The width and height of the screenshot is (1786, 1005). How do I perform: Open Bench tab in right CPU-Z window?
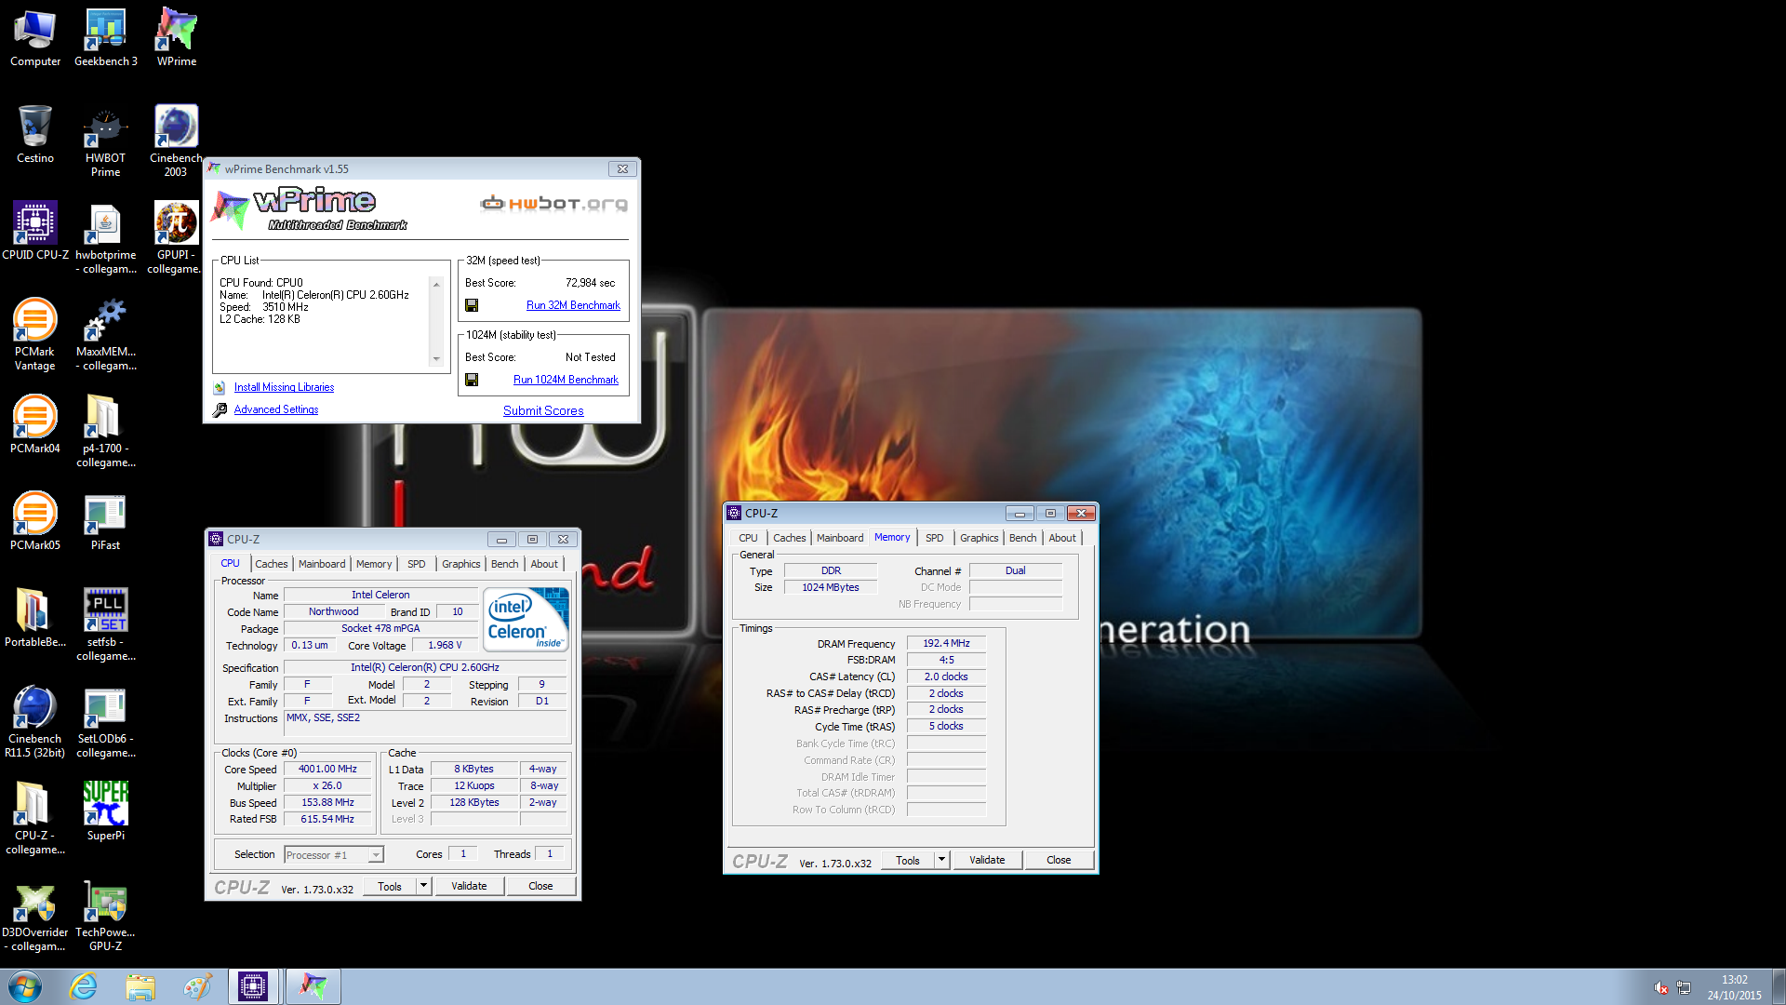[x=1022, y=538]
